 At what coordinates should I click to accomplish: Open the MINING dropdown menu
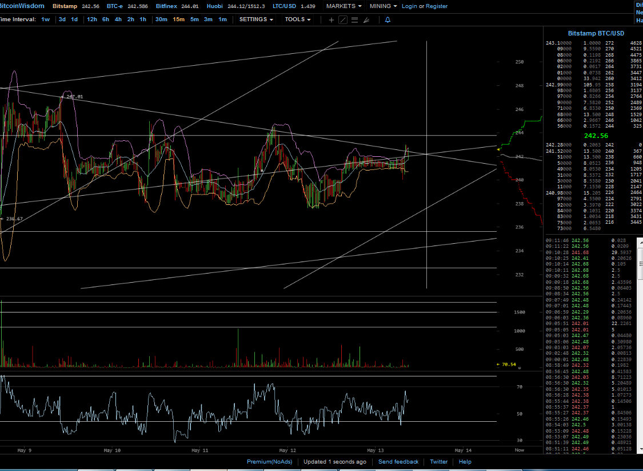[x=383, y=6]
